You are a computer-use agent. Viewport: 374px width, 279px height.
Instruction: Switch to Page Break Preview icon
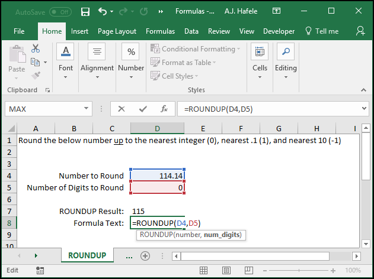[249, 271]
